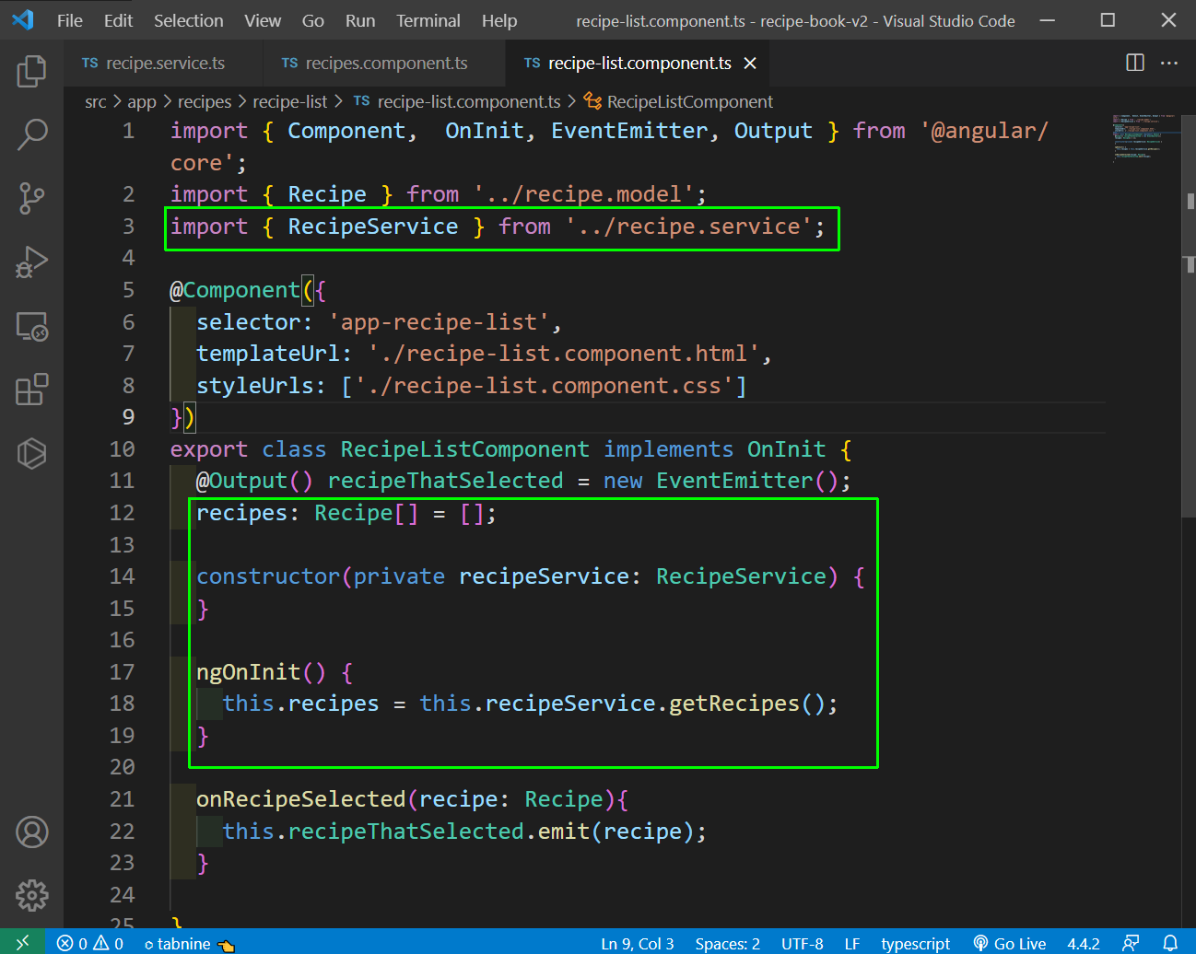
Task: Open the Run menu
Action: (360, 20)
